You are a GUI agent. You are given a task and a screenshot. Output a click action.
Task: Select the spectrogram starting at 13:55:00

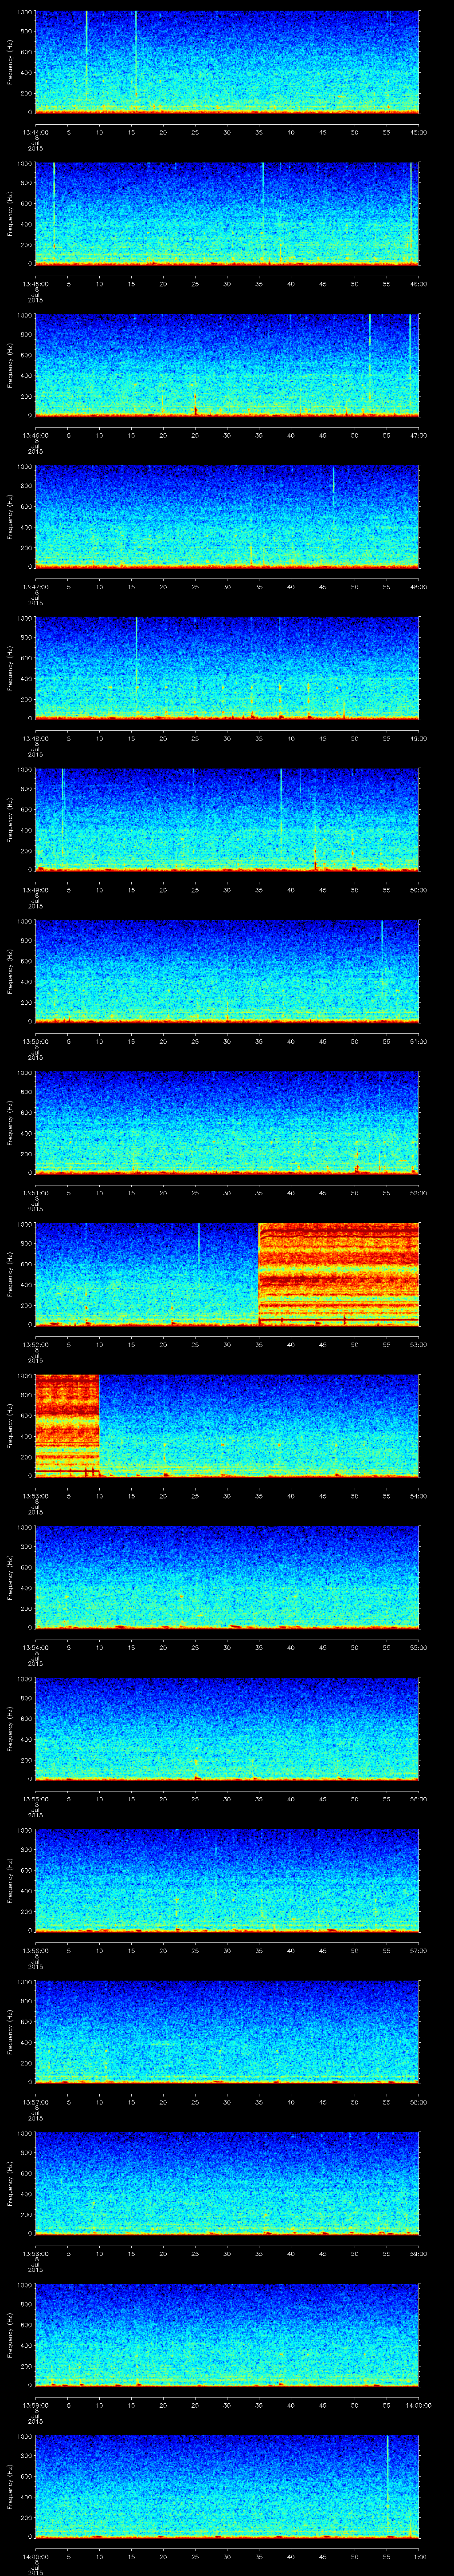point(227,1728)
